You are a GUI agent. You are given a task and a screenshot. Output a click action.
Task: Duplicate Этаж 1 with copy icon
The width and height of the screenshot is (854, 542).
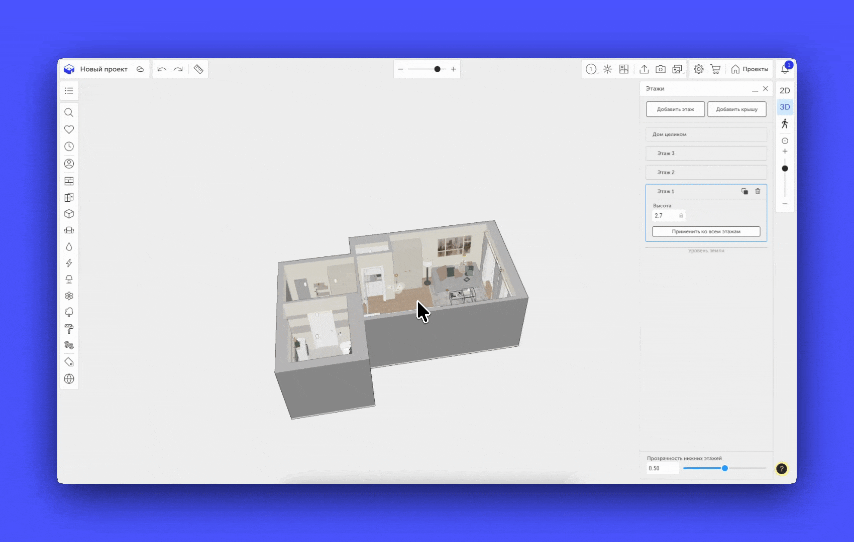click(x=744, y=191)
